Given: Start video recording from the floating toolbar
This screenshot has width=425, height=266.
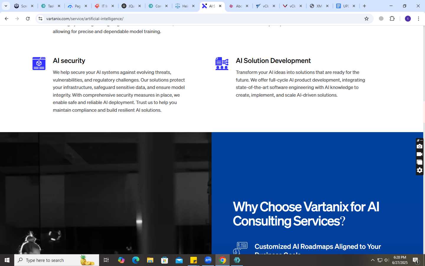Looking at the screenshot, I should click(420, 154).
